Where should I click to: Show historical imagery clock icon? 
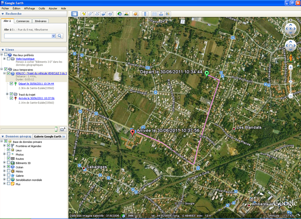[119, 14]
